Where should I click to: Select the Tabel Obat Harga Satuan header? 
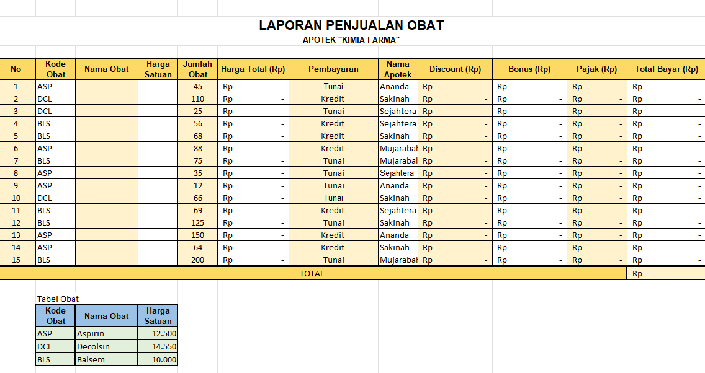[x=158, y=316]
